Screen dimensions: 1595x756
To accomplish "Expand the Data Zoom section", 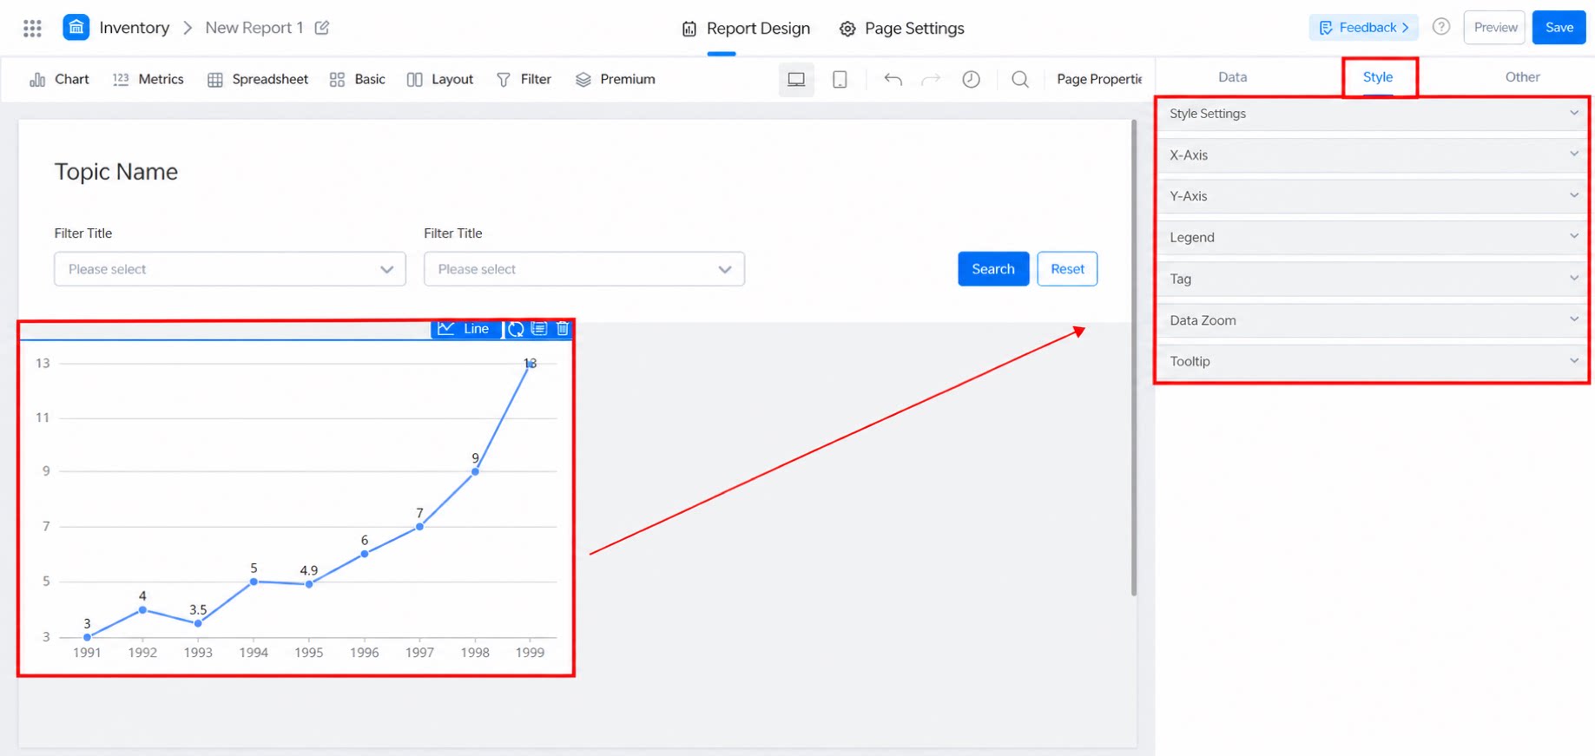I will (x=1373, y=320).
